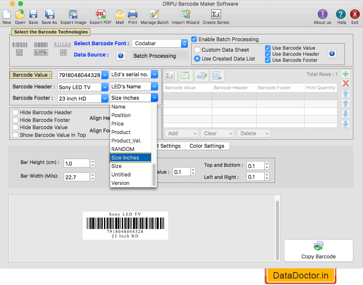Click the Excel sheet icon above the data table
The width and height of the screenshot is (363, 285).
click(x=186, y=75)
